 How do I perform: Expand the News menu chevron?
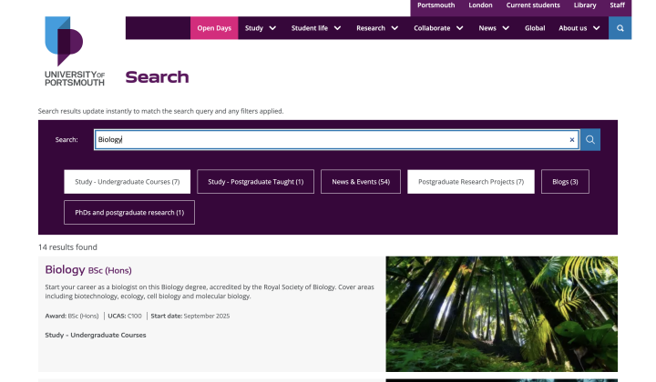click(x=506, y=28)
